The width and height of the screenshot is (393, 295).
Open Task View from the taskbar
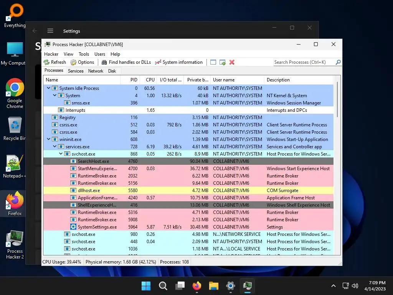click(180, 286)
